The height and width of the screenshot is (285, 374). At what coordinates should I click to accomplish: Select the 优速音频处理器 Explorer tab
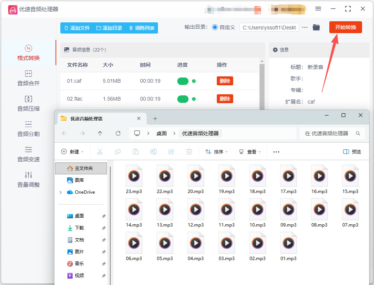(102, 118)
